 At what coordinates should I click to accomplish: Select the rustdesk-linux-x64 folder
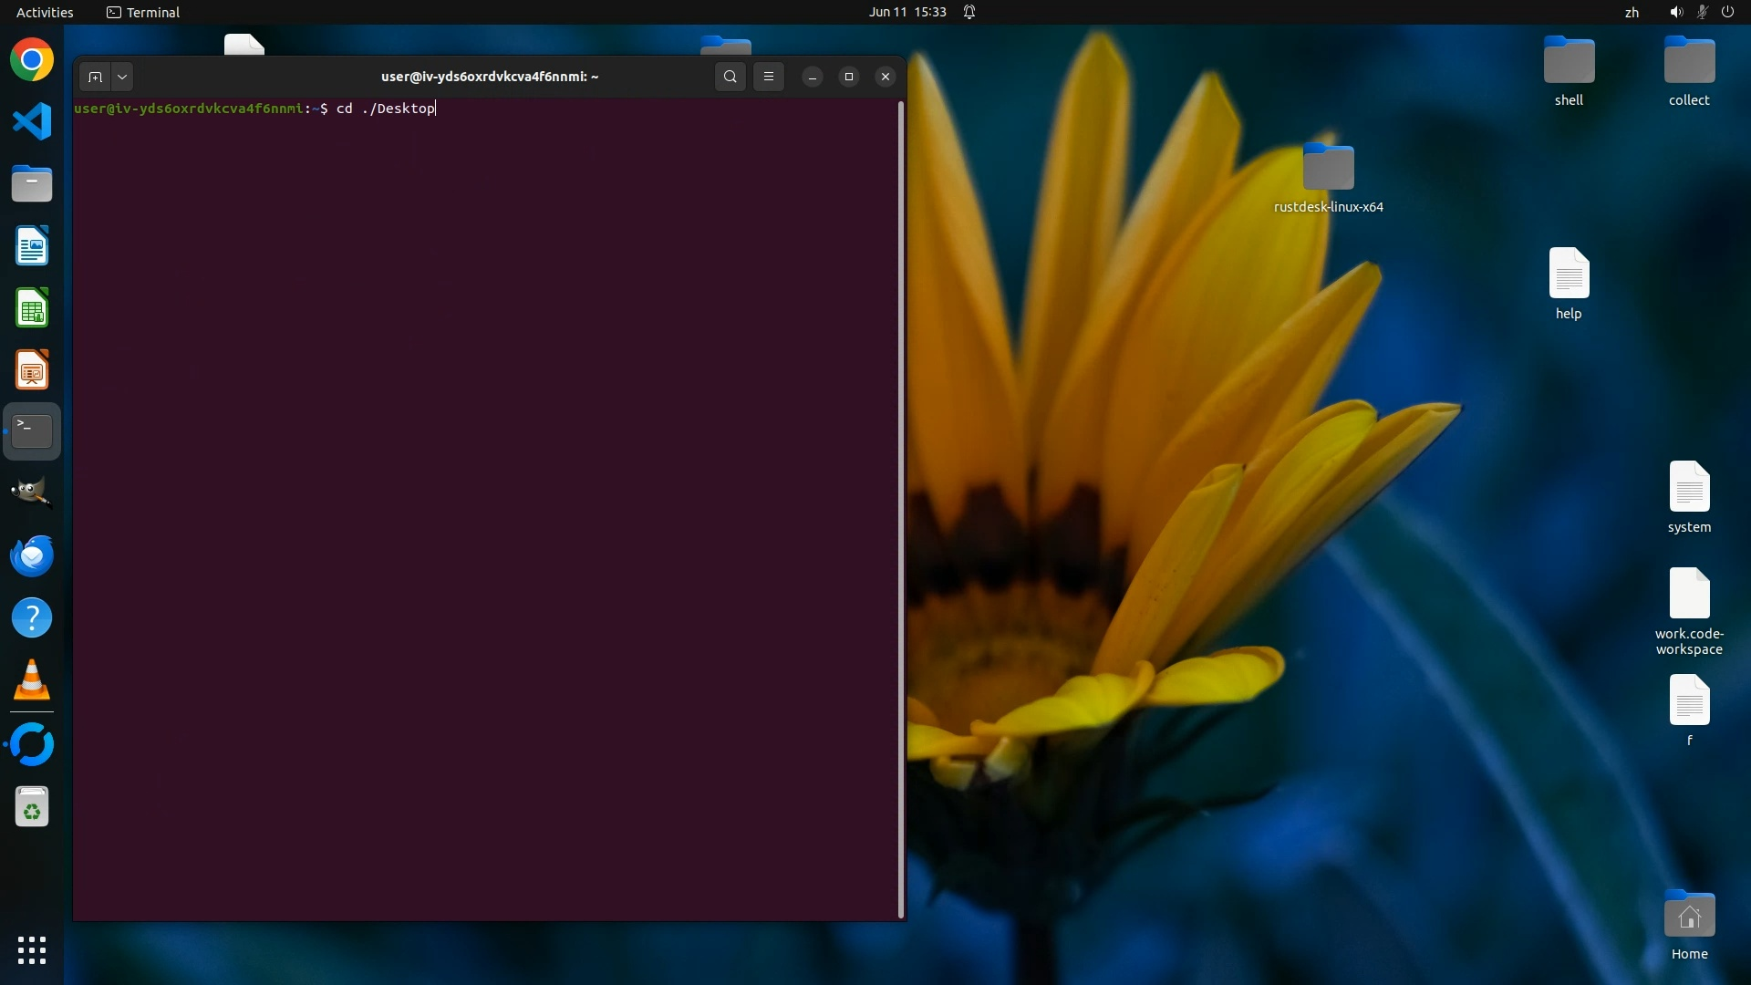click(x=1328, y=169)
